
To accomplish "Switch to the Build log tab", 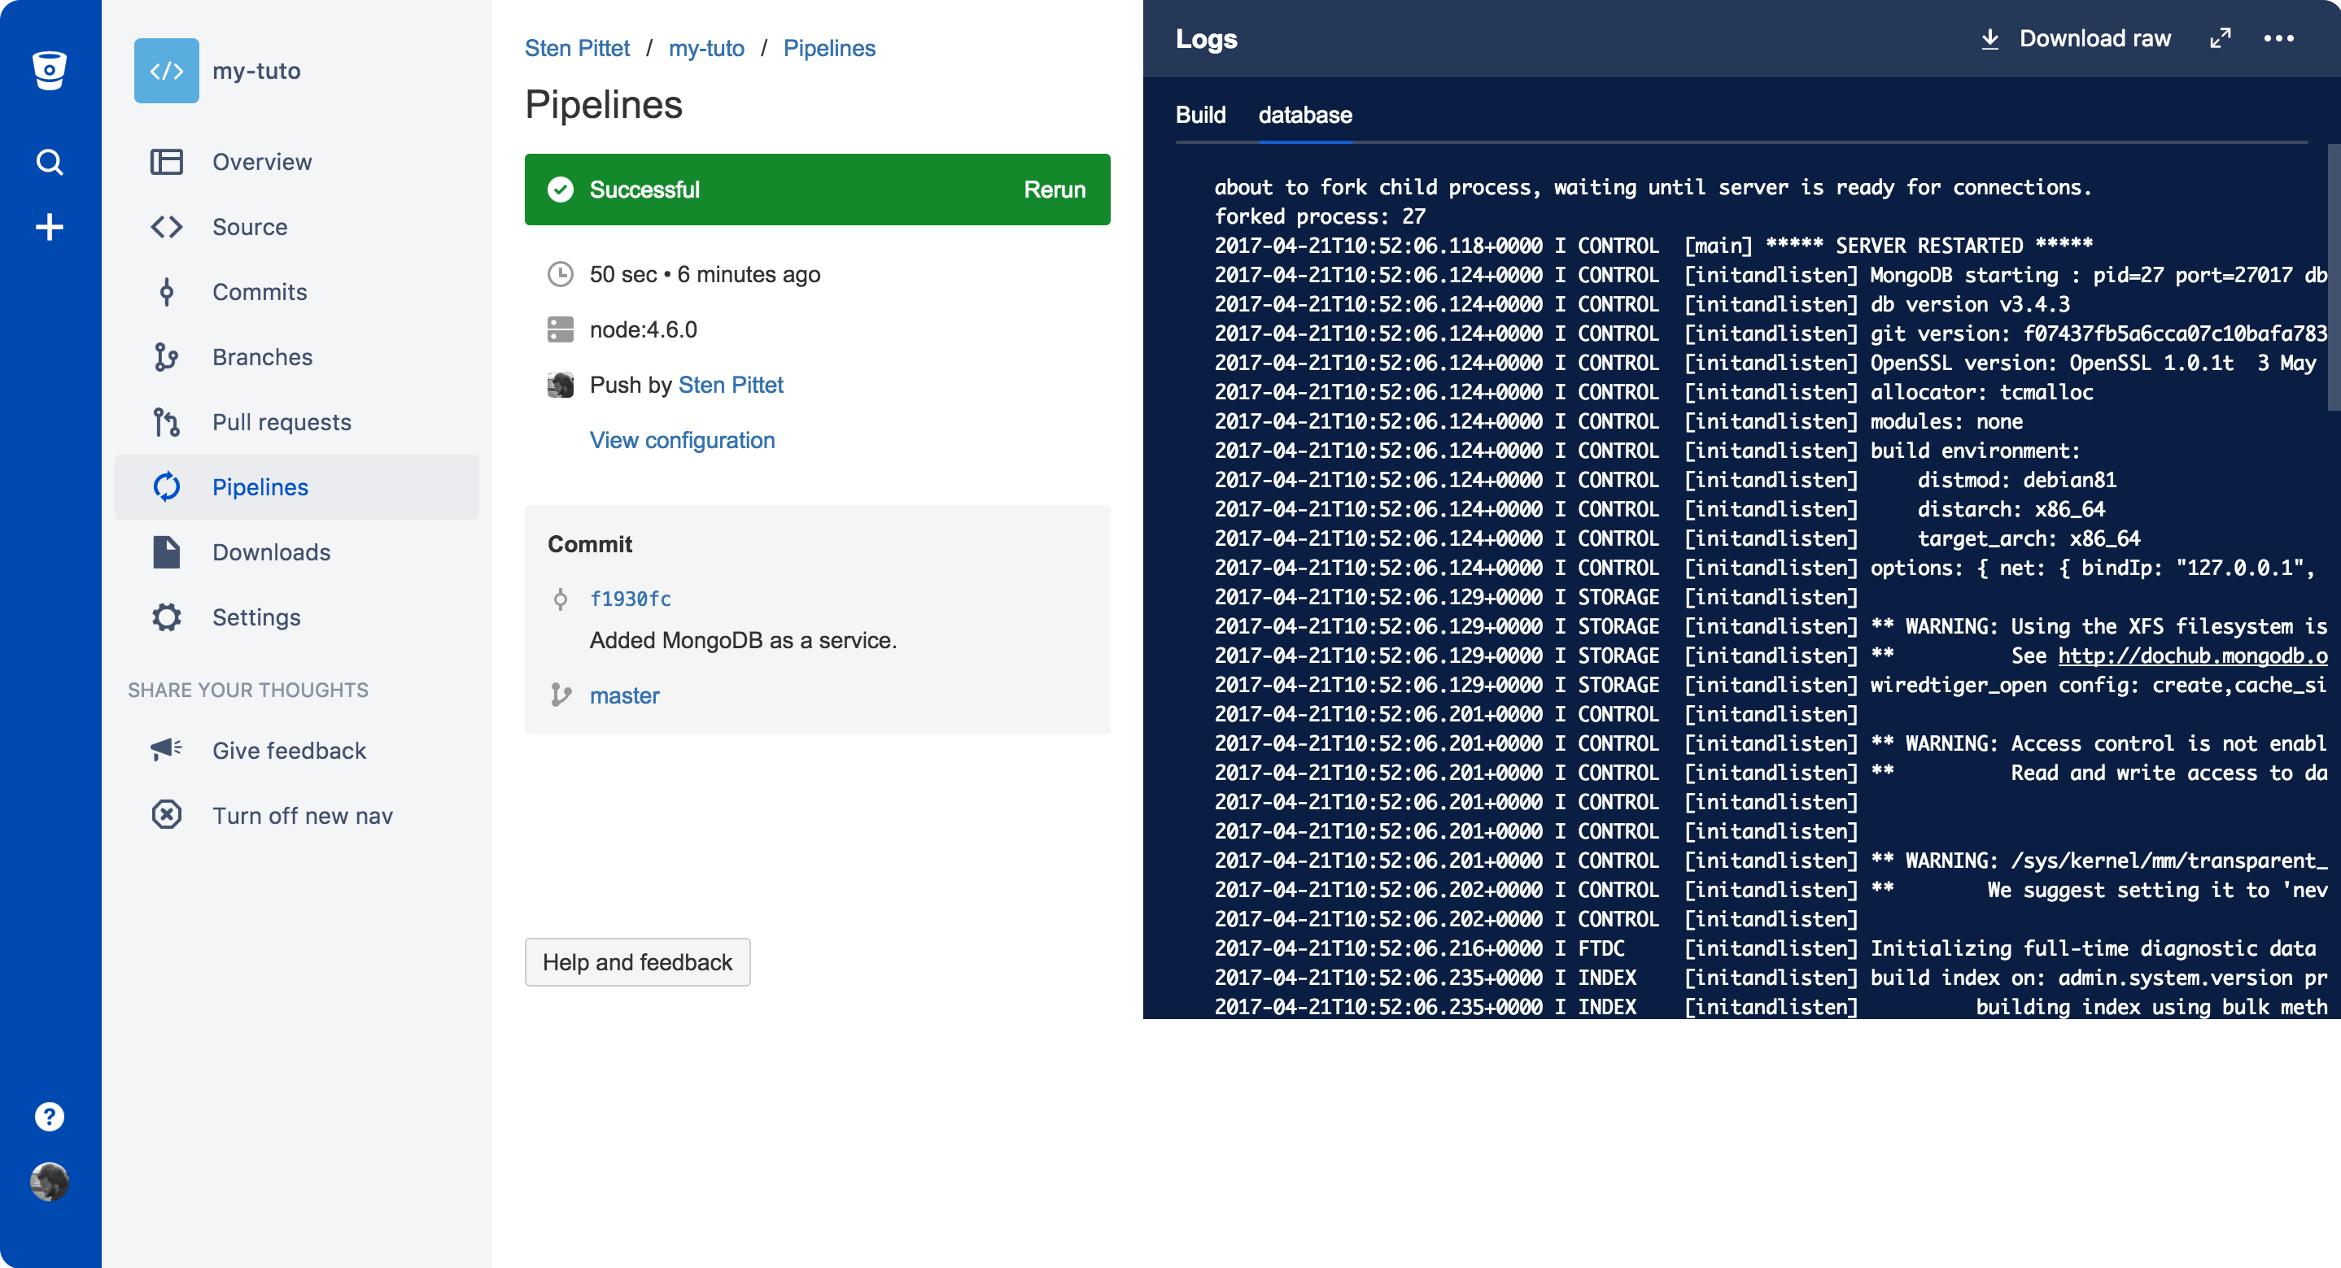I will tap(1199, 115).
